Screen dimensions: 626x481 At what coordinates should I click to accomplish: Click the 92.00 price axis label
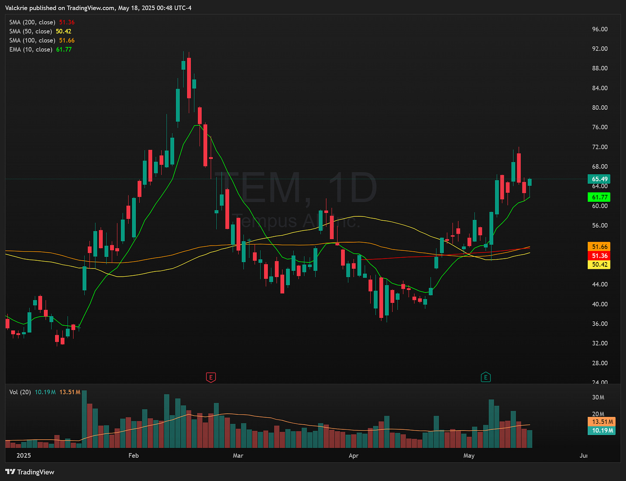600,49
